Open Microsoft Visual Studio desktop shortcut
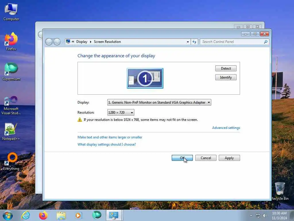This screenshot has width=294, height=221. tap(11, 105)
